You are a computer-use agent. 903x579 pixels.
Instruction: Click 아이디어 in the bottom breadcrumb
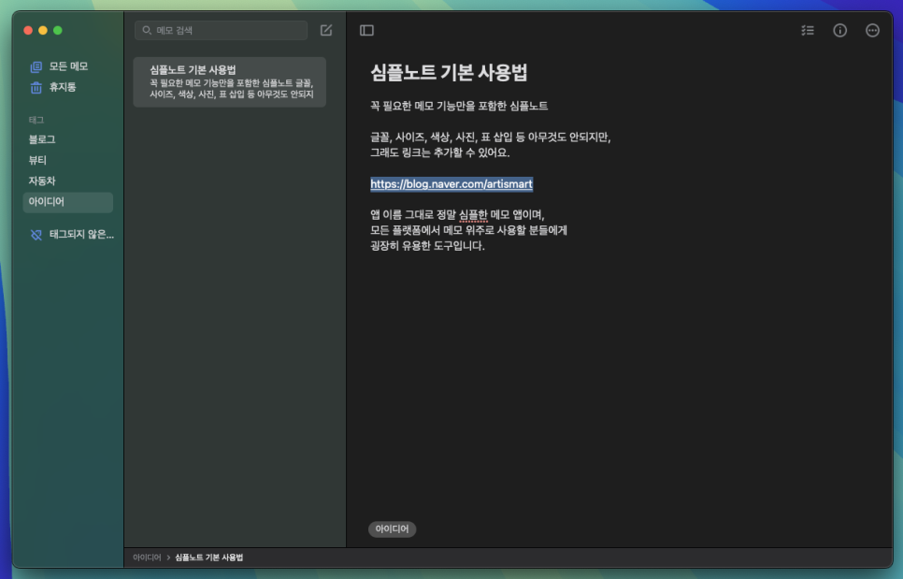point(147,557)
